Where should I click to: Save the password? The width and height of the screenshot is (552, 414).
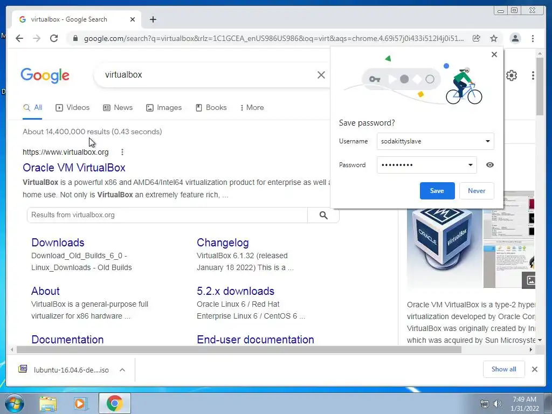[437, 191]
